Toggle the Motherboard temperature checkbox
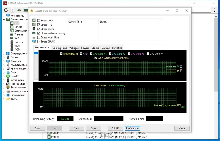 (61, 54)
